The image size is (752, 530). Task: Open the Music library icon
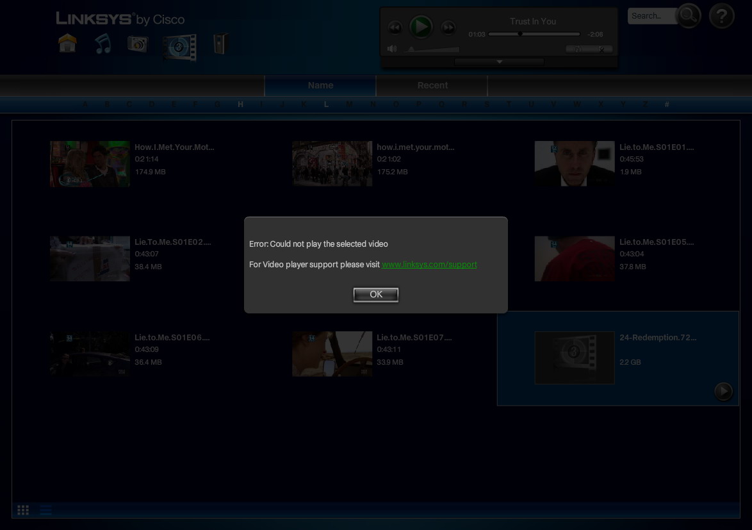[x=102, y=44]
